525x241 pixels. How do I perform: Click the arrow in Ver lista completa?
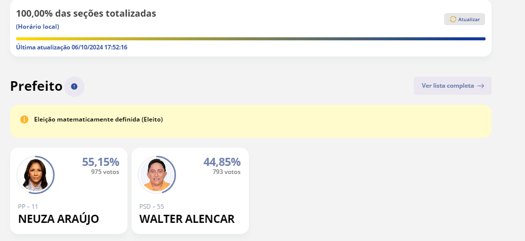pos(480,86)
